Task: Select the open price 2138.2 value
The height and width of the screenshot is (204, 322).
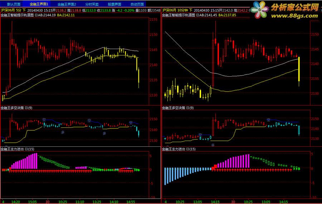Action: point(61,10)
